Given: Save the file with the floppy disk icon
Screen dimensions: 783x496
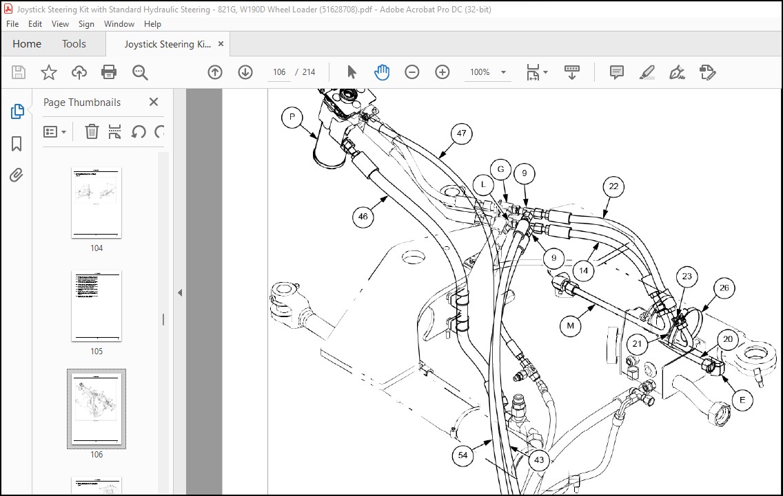Looking at the screenshot, I should [x=19, y=72].
